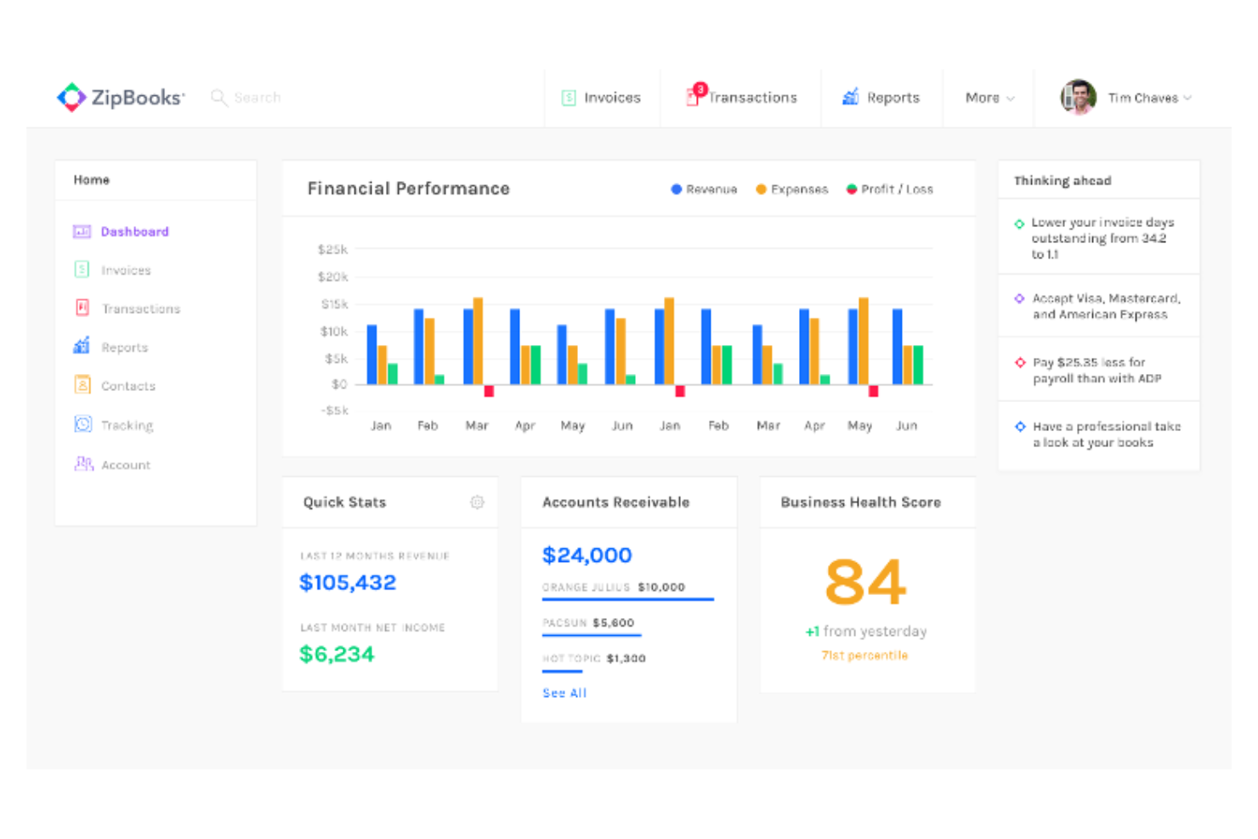
Task: Switch to the Dashboard sidebar item
Action: (133, 231)
